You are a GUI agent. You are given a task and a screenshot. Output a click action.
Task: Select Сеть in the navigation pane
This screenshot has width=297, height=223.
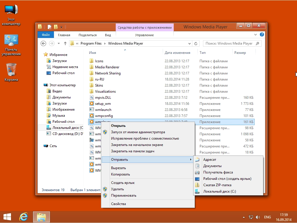coord(53,146)
